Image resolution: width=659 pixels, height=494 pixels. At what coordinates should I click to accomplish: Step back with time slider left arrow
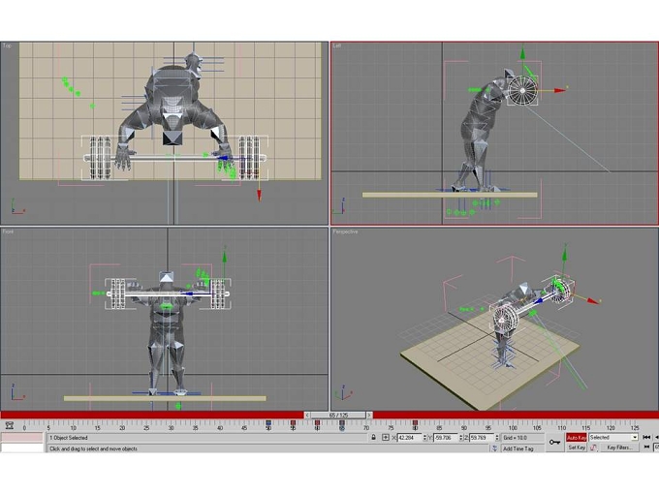[x=307, y=415]
